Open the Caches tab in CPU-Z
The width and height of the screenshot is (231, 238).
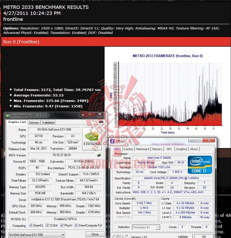pos(128,149)
